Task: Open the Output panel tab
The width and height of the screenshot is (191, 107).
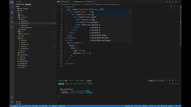Action: tap(71, 81)
